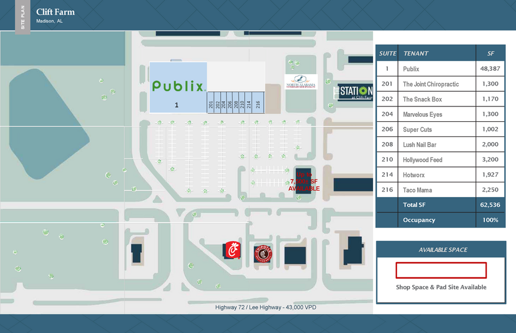The width and height of the screenshot is (516, 333).
Task: Choose suite 206 on the site map
Action: (230, 103)
